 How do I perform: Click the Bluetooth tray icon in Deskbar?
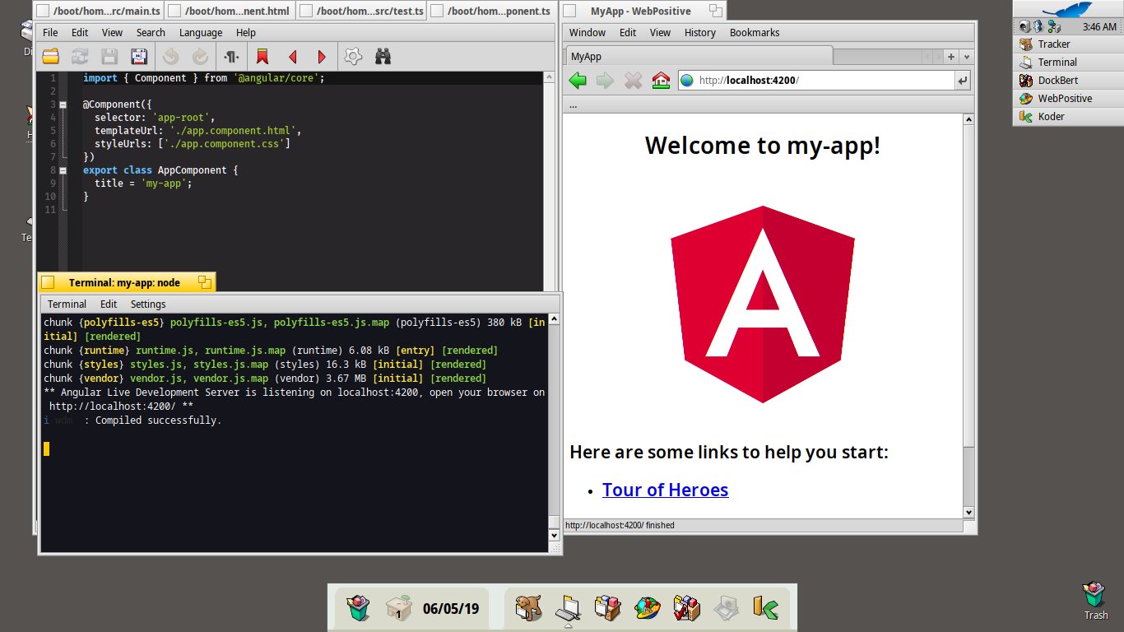click(x=1038, y=27)
